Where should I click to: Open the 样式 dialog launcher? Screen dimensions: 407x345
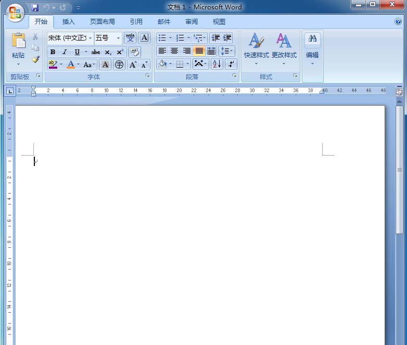pyautogui.click(x=296, y=75)
